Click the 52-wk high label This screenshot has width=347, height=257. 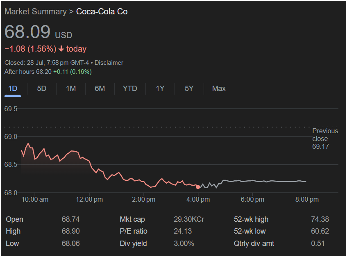click(251, 219)
